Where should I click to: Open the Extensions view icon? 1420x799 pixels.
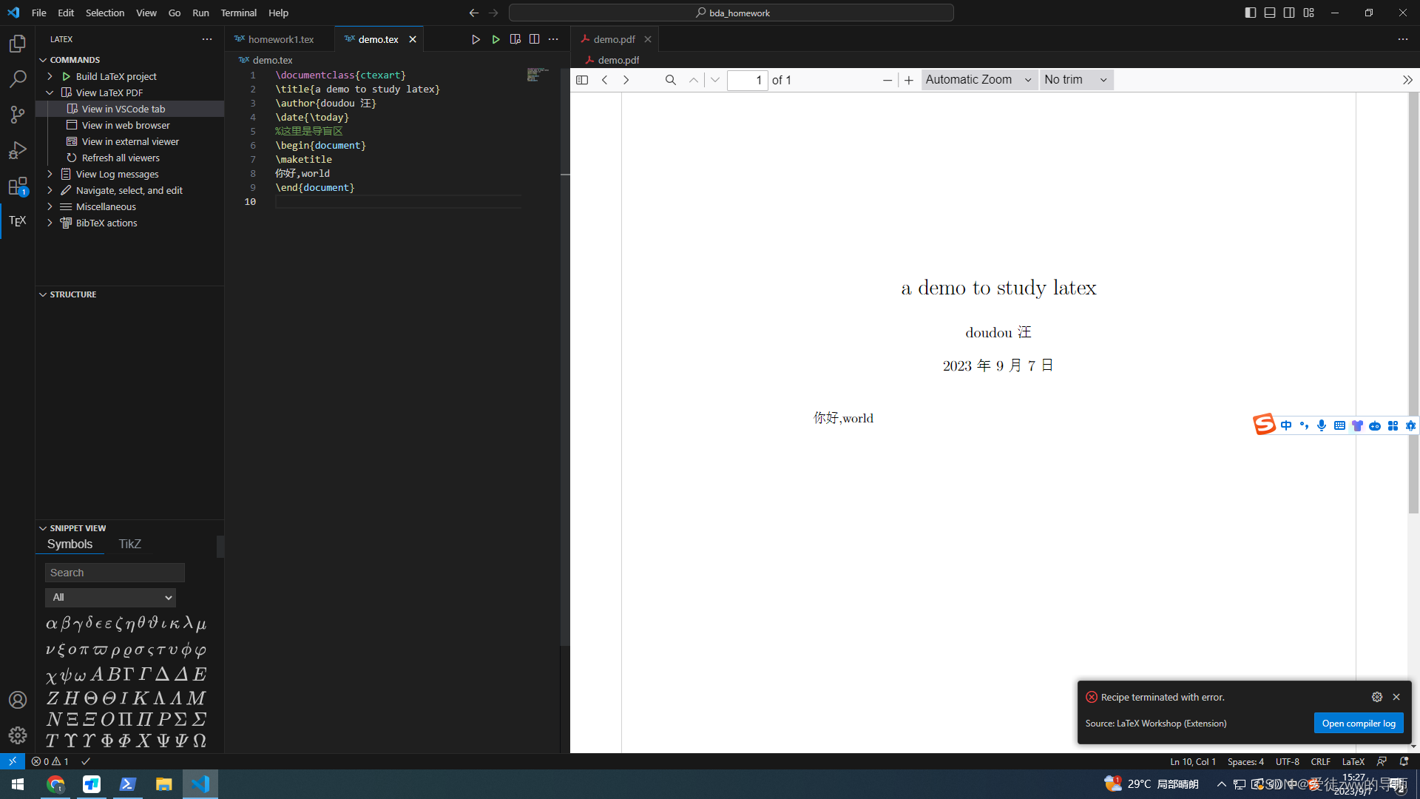pyautogui.click(x=18, y=186)
